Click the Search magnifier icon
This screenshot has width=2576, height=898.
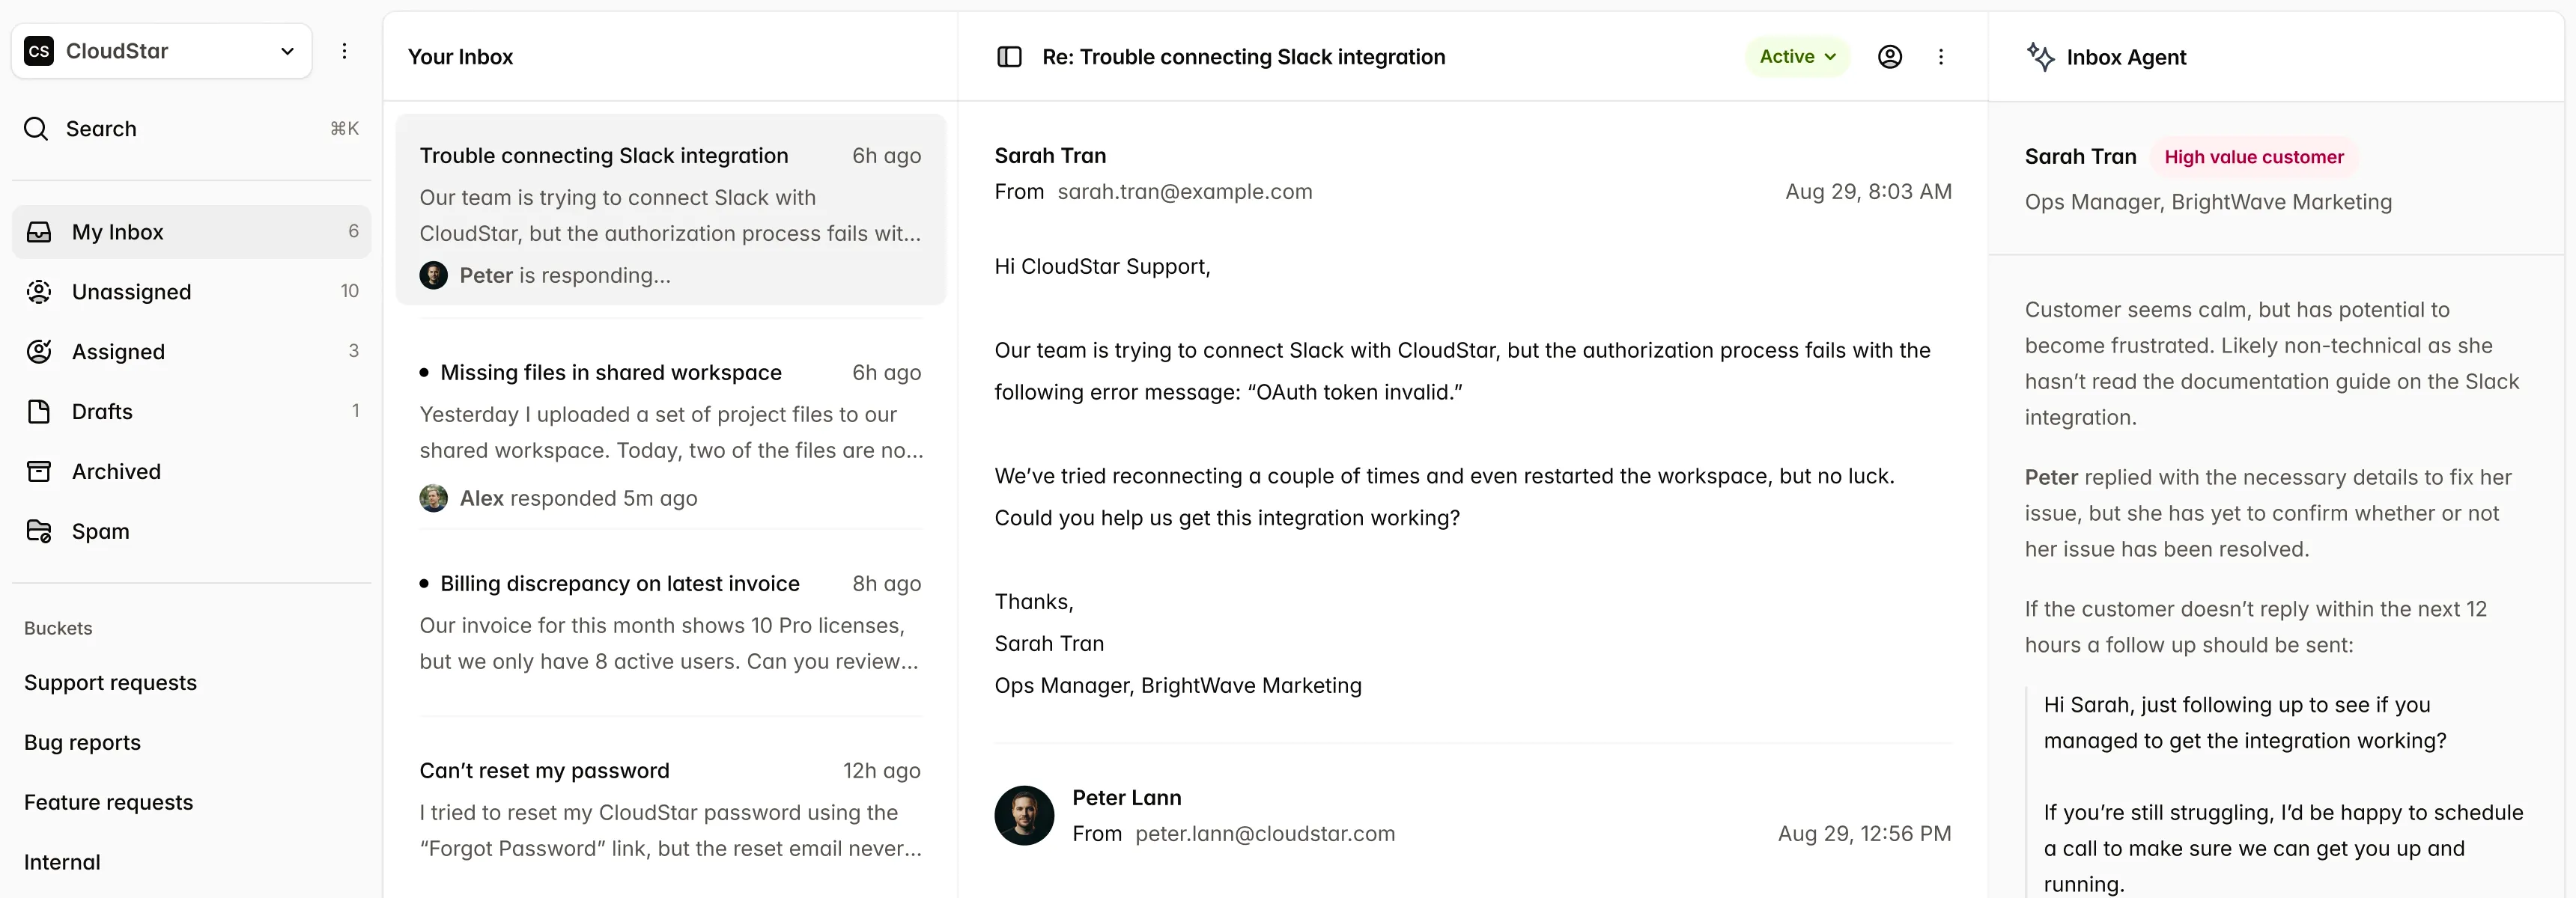pyautogui.click(x=36, y=129)
